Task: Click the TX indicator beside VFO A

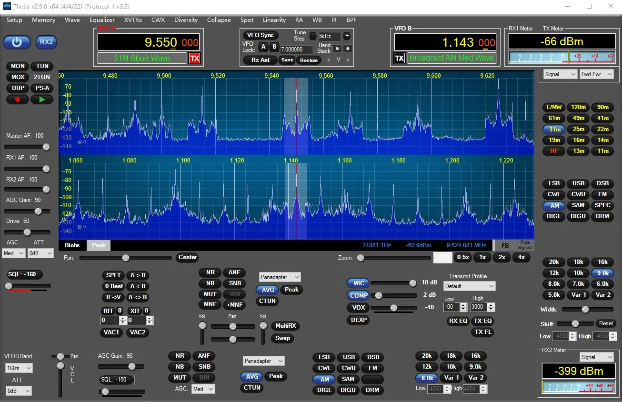Action: (194, 57)
